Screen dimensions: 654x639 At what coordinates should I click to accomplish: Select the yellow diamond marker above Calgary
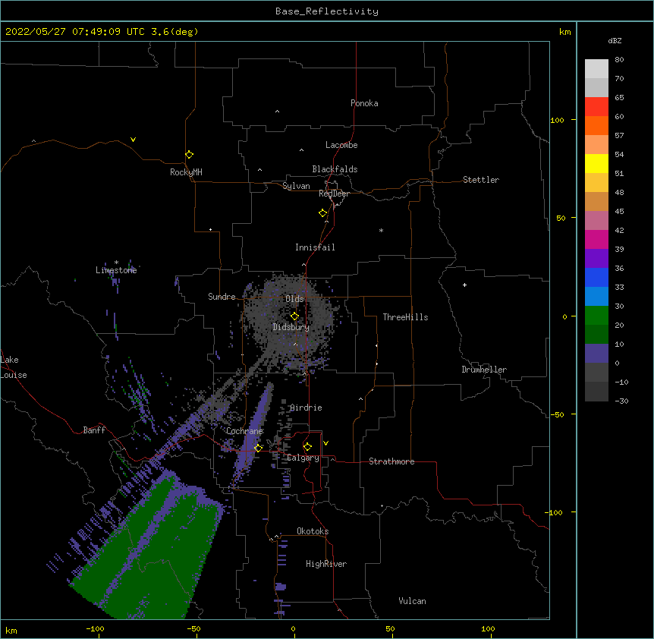pos(307,447)
